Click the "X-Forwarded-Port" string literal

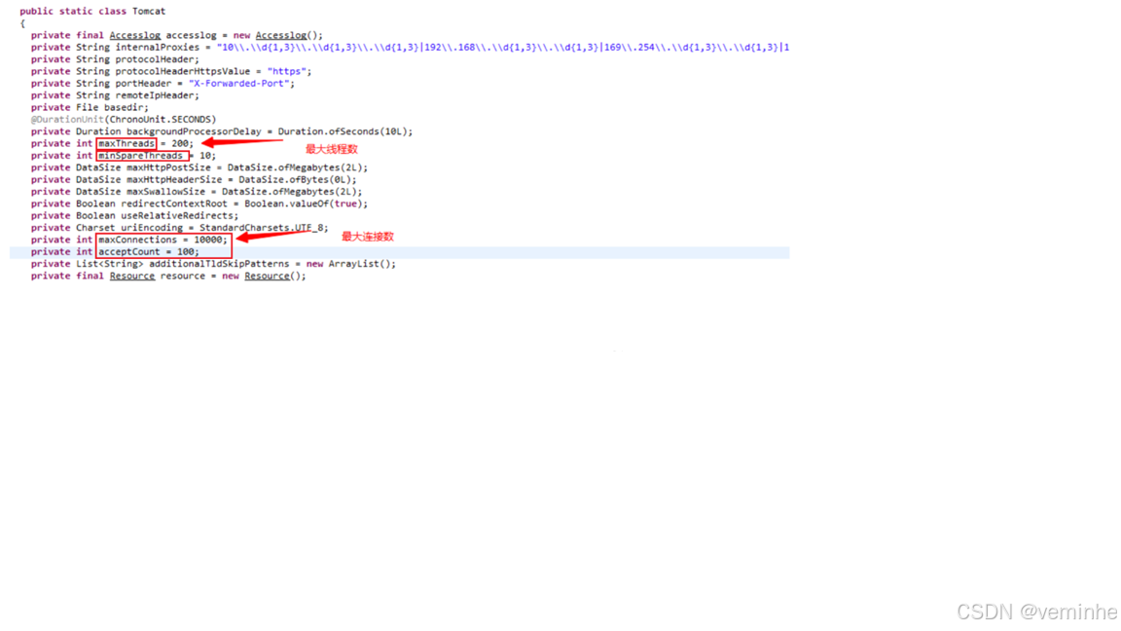238,84
